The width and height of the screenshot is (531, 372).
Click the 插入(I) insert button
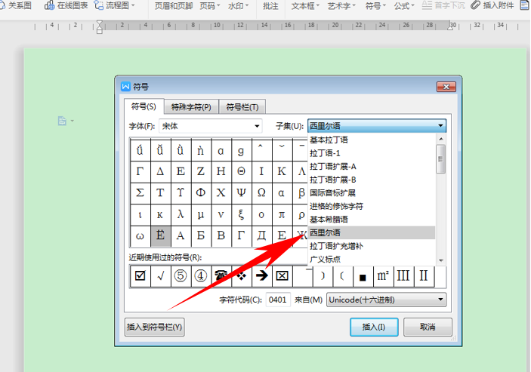tap(374, 327)
